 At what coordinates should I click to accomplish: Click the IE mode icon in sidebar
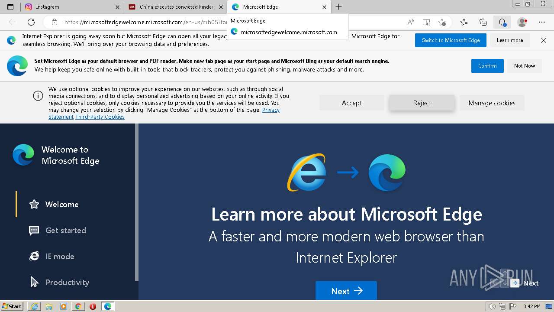tap(34, 256)
